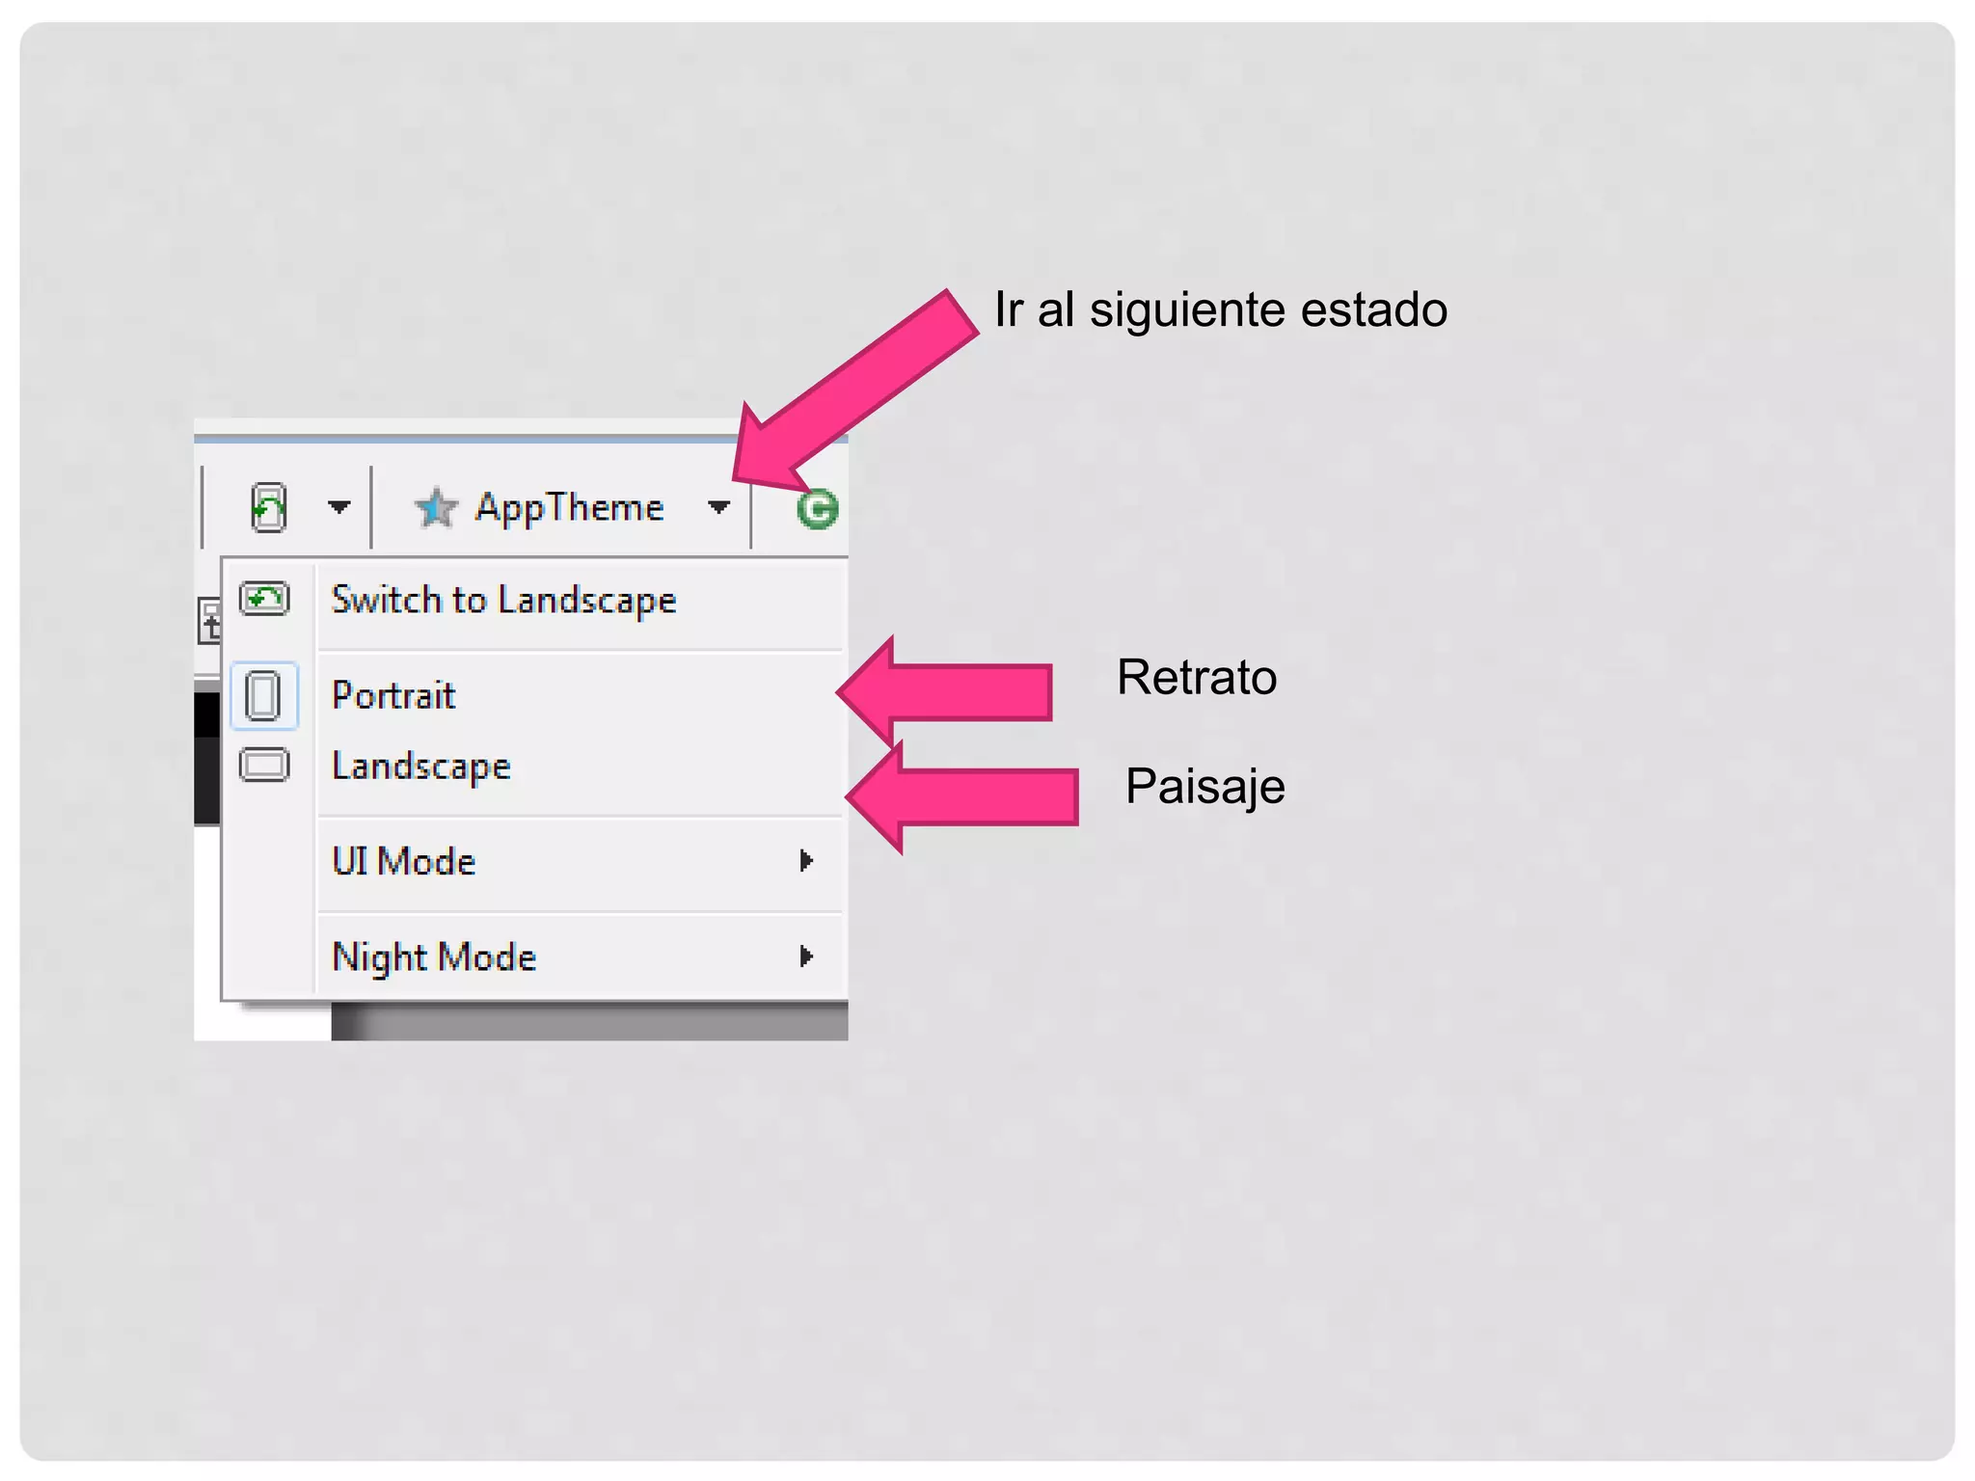This screenshot has height=1481, width=1975.
Task: Click the 'Ir al siguiente estado' caption
Action: point(1220,310)
